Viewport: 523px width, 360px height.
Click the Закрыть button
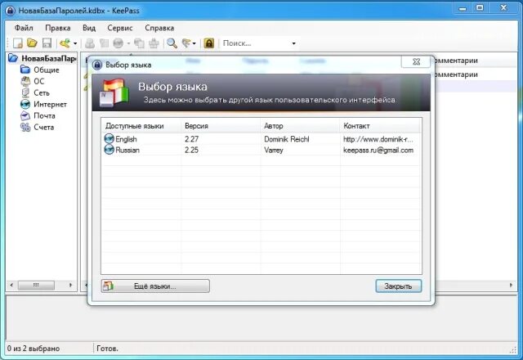(398, 286)
